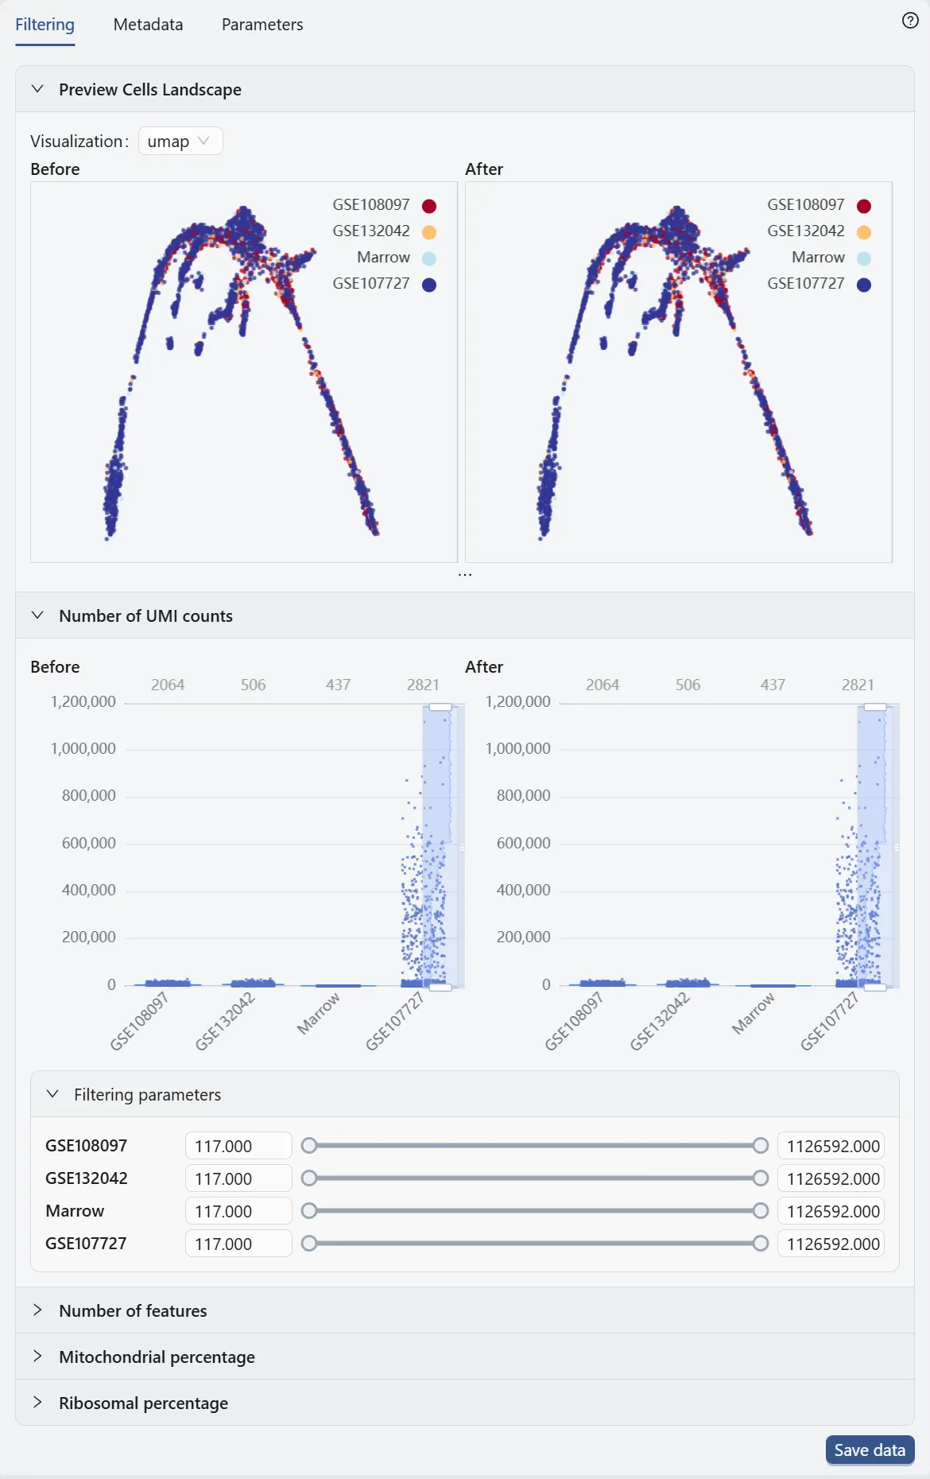Click the Marrow minimum value input field
The image size is (930, 1479).
[238, 1211]
